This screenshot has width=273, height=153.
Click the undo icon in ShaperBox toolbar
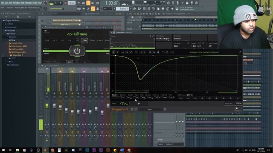tap(163, 52)
